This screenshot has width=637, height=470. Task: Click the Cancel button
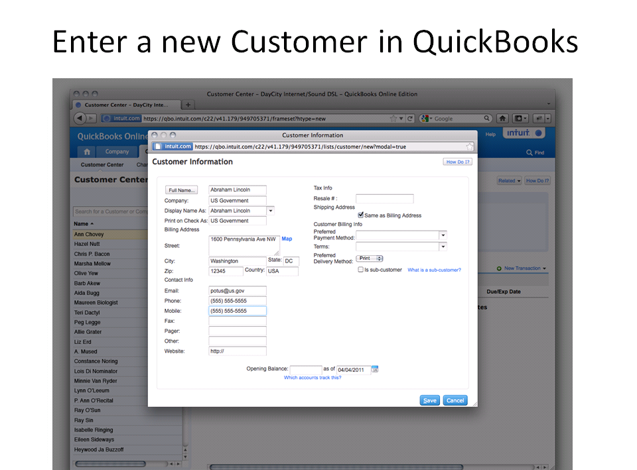(x=455, y=400)
